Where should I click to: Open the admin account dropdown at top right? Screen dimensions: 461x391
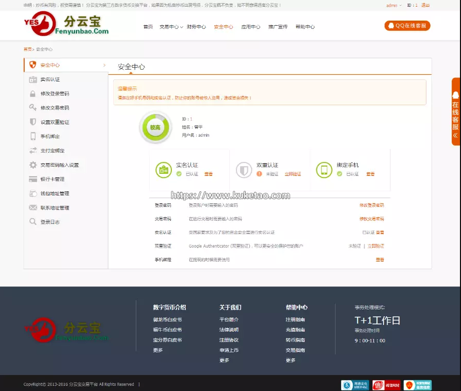[x=393, y=5]
